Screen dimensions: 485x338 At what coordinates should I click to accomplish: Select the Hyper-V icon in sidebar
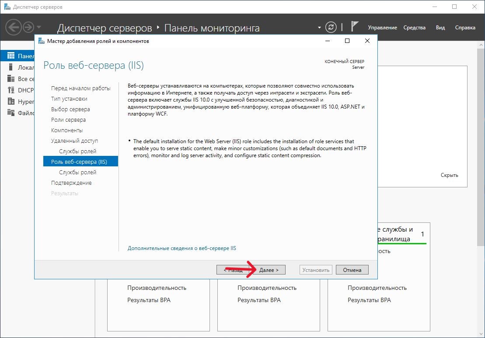click(x=11, y=102)
